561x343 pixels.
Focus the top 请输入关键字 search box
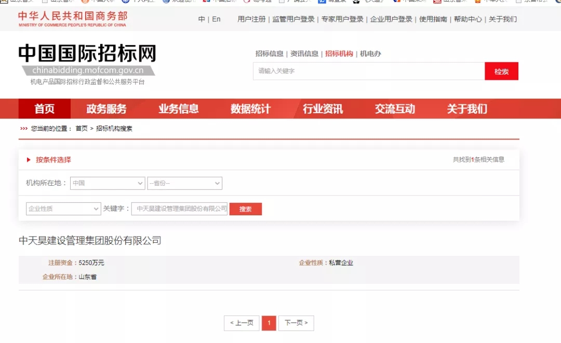368,71
